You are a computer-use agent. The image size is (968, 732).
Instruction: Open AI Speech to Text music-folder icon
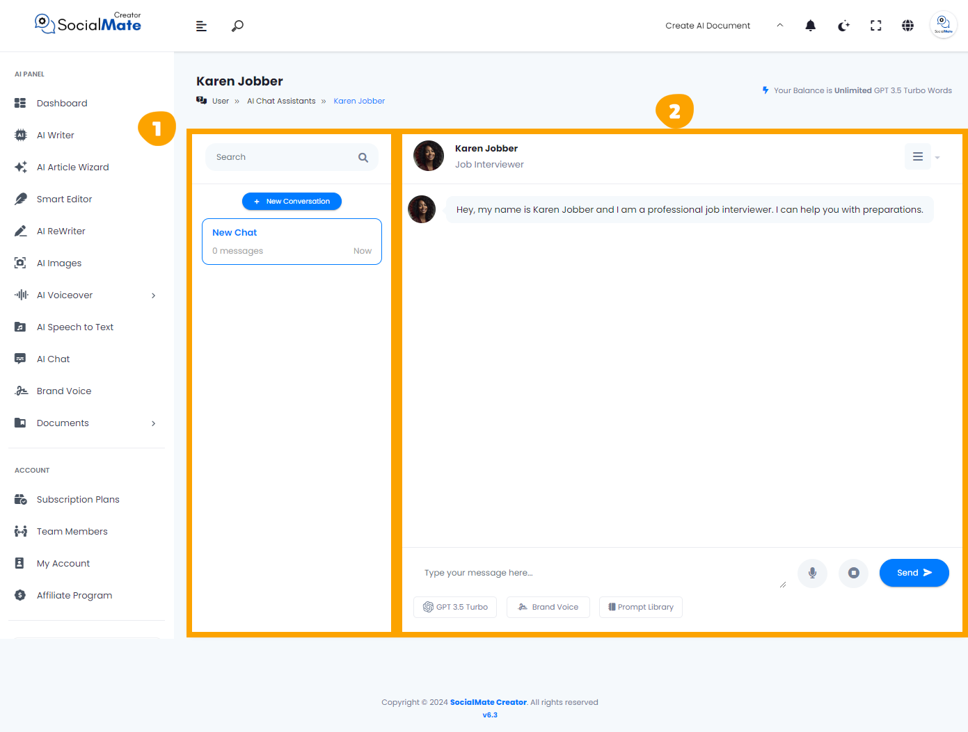pos(20,327)
